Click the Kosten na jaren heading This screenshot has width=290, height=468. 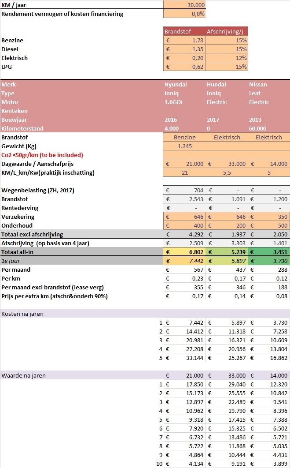coord(22,314)
